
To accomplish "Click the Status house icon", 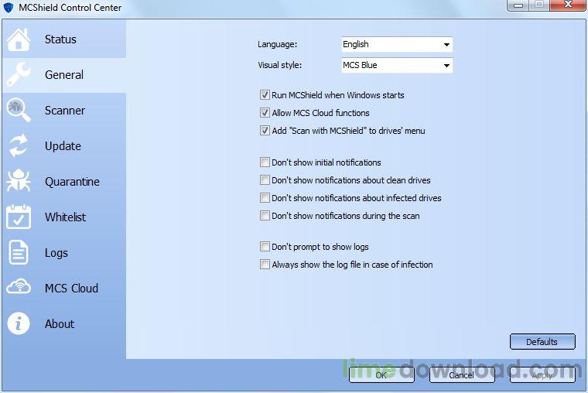I will pyautogui.click(x=18, y=39).
